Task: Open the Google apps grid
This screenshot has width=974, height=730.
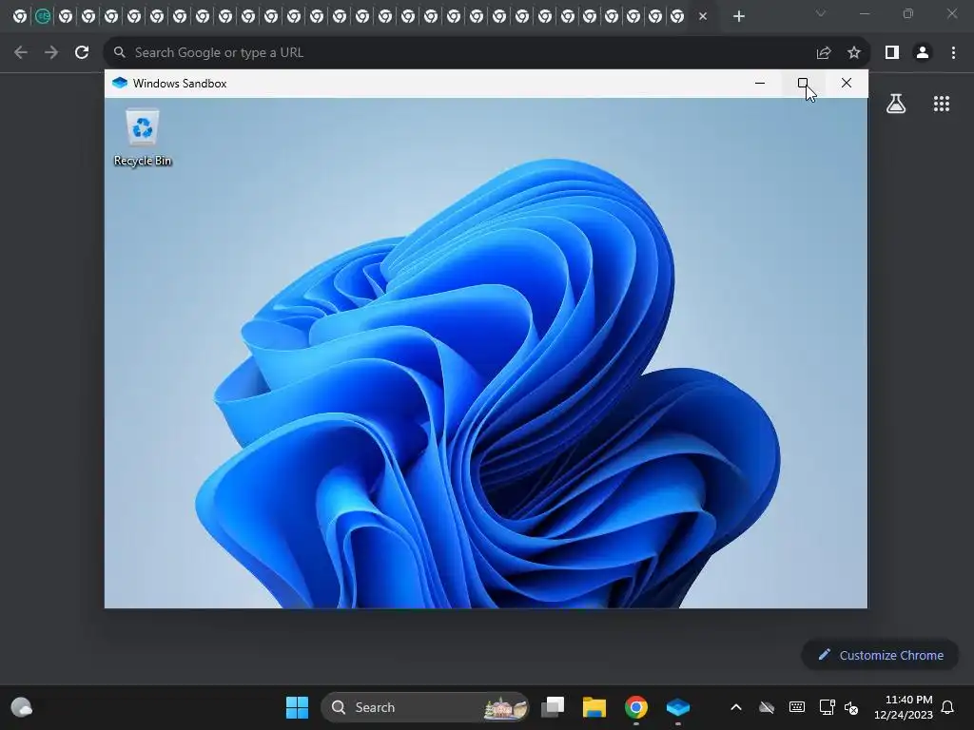Action: pyautogui.click(x=942, y=104)
